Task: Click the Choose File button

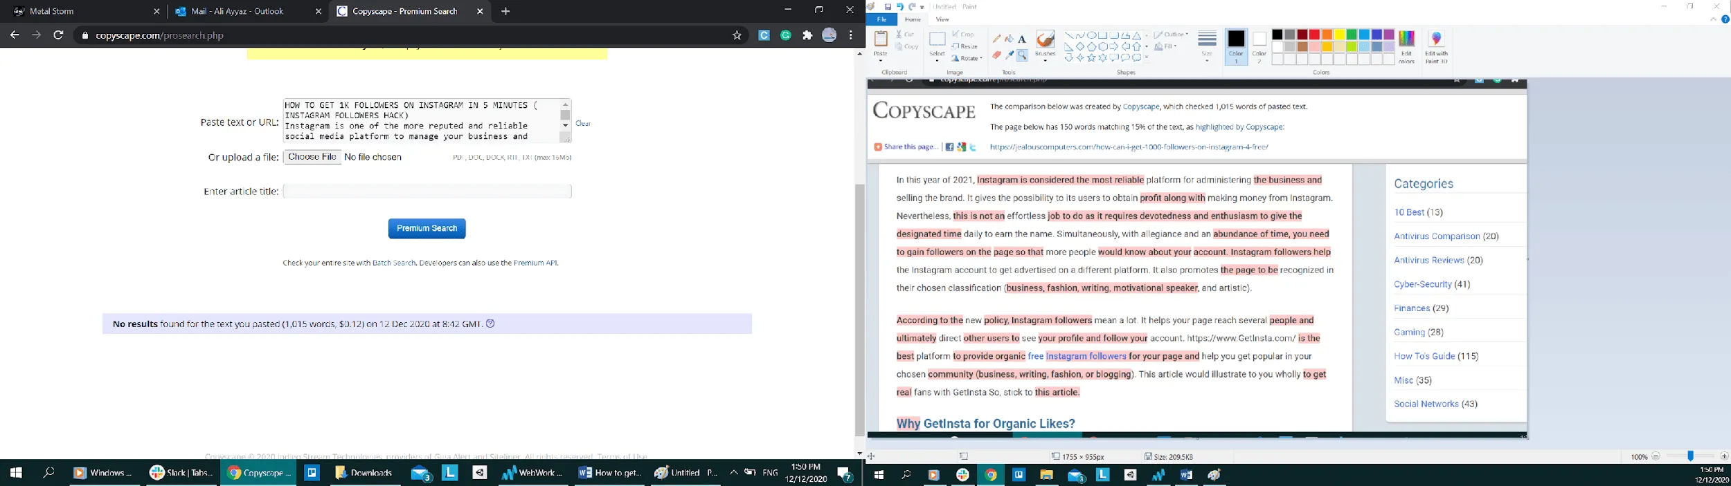Action: (x=312, y=157)
